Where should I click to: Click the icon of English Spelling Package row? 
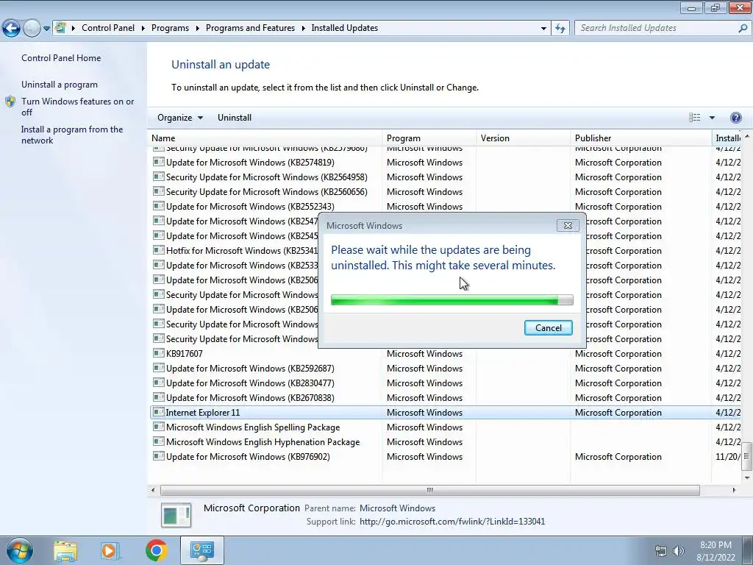tap(159, 427)
